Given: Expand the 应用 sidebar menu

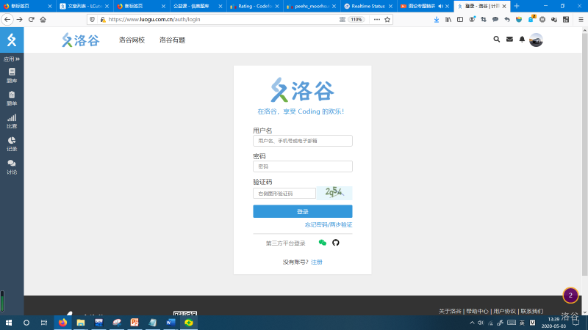Looking at the screenshot, I should pos(12,59).
